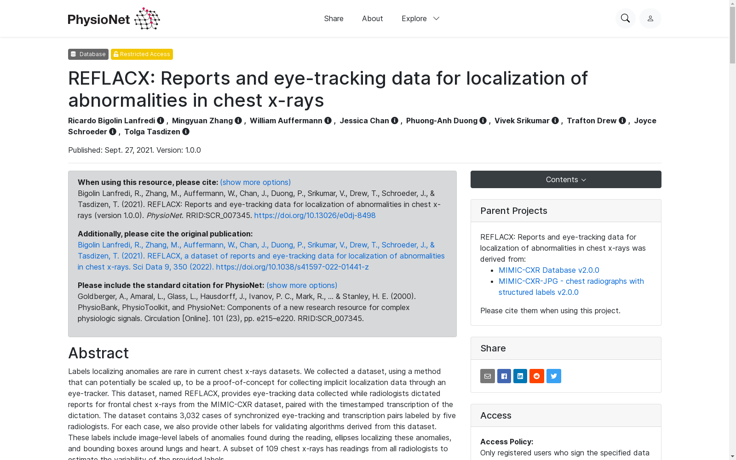Click the Abstract heading

pyautogui.click(x=98, y=353)
